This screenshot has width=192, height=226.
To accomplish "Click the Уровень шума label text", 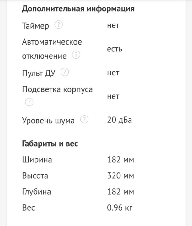I will click(48, 120).
